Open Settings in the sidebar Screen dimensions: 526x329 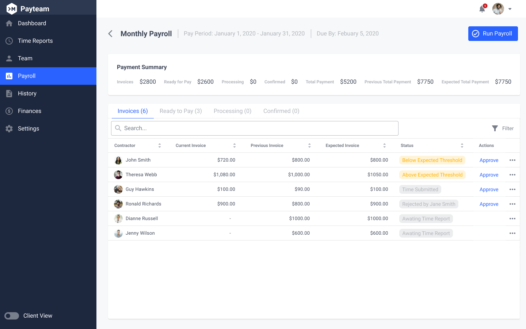click(x=28, y=129)
